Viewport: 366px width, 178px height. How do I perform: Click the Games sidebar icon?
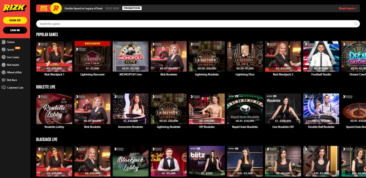3,42
